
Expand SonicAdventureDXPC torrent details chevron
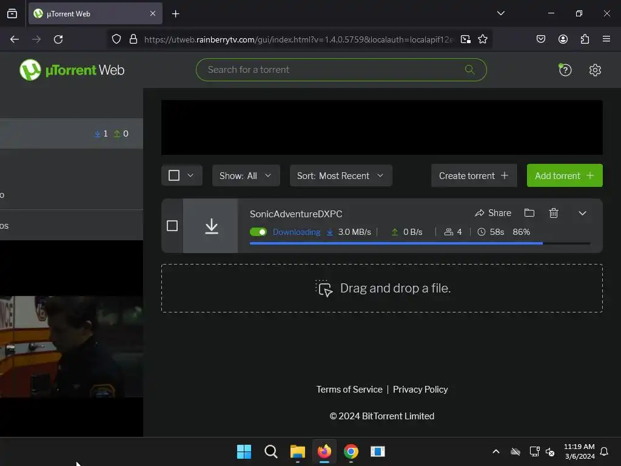point(582,213)
